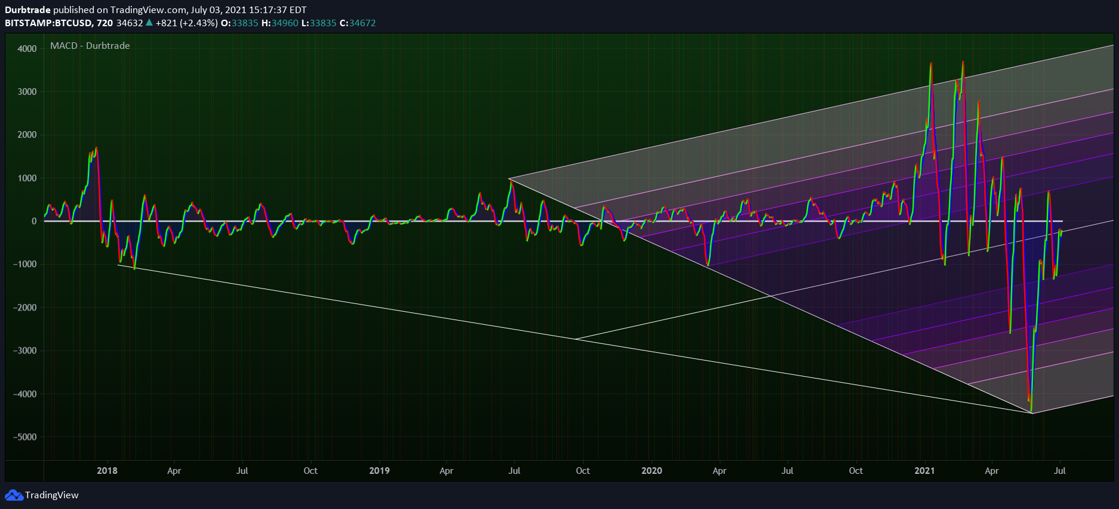Click the 0 level on price axis

pyautogui.click(x=34, y=221)
